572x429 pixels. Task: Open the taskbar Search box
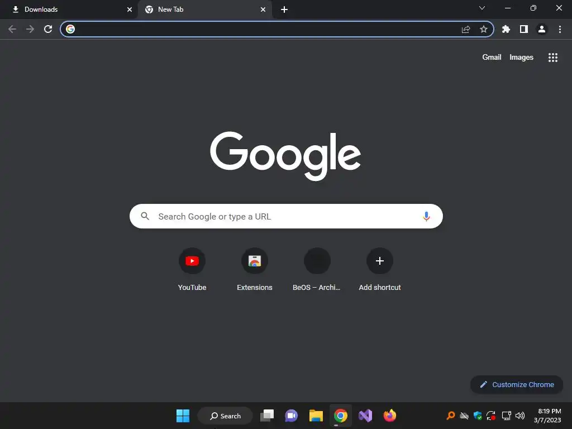pyautogui.click(x=225, y=416)
